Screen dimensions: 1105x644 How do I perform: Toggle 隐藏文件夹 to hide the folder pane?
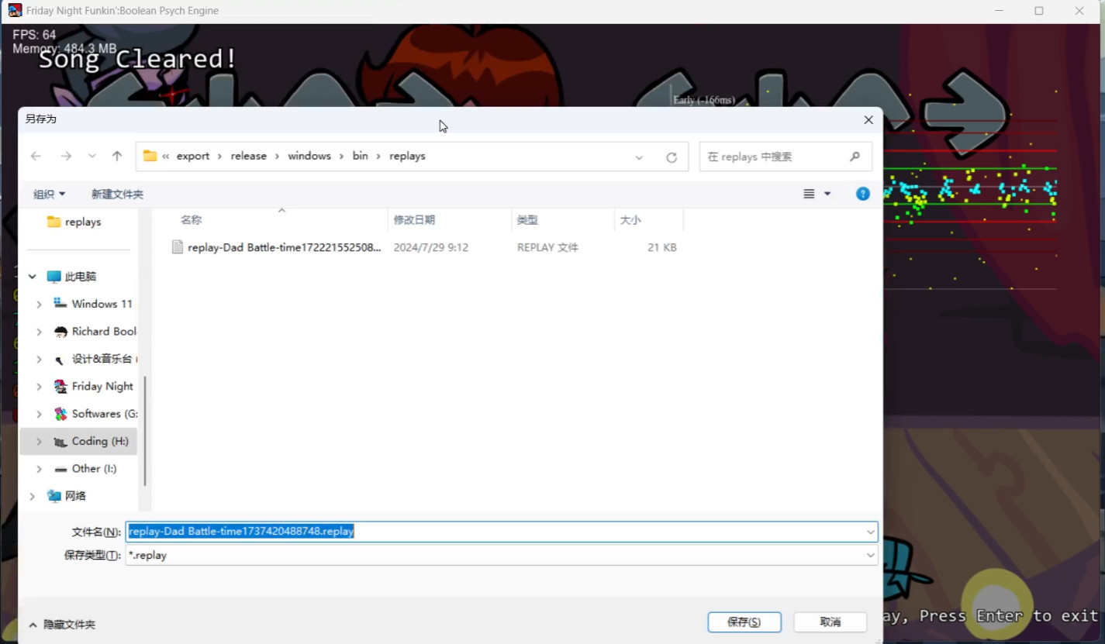click(62, 625)
